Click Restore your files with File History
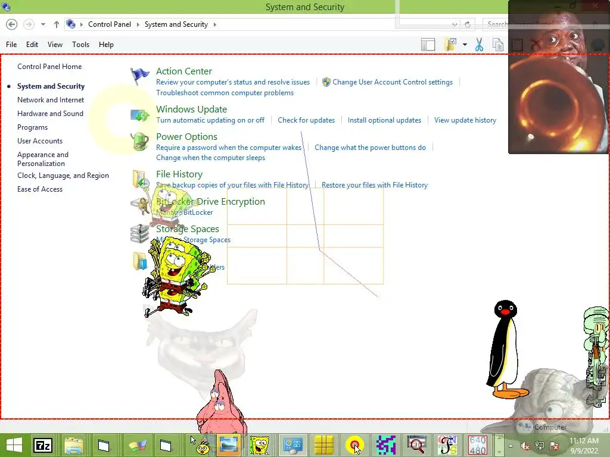Screen dimensions: 610x457 (374, 185)
